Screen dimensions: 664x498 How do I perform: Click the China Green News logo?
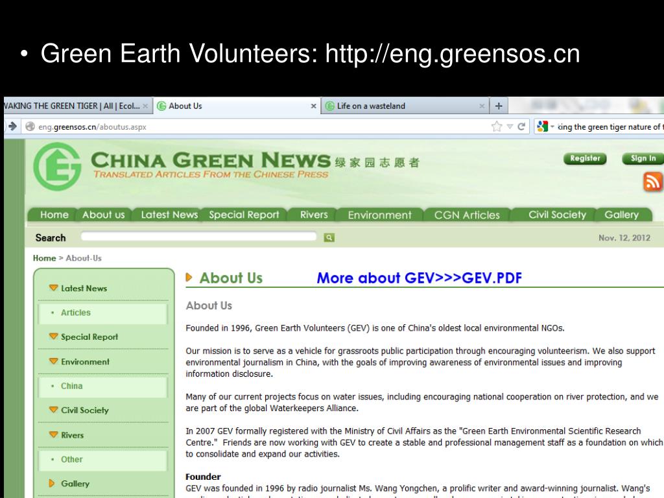tap(57, 167)
